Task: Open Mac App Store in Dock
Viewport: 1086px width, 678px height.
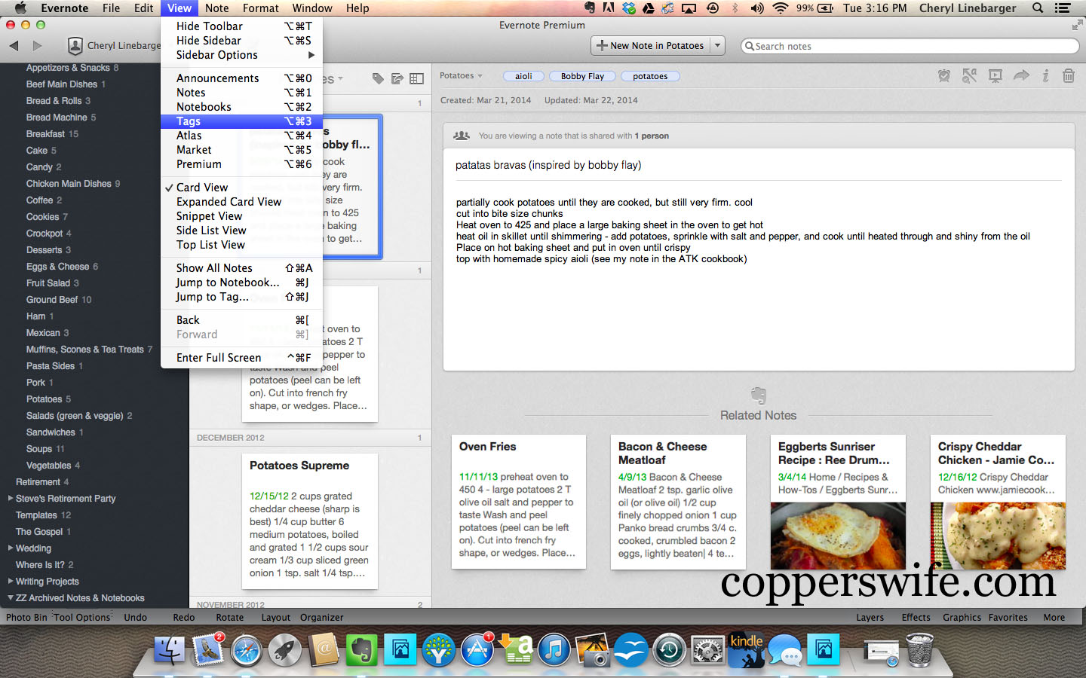Action: 477,649
